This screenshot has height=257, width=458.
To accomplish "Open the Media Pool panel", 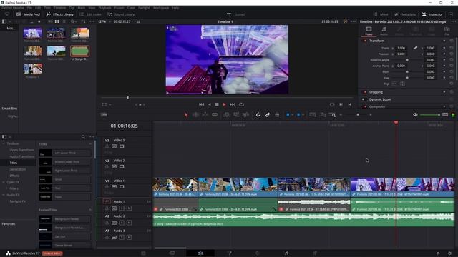I will [x=28, y=14].
